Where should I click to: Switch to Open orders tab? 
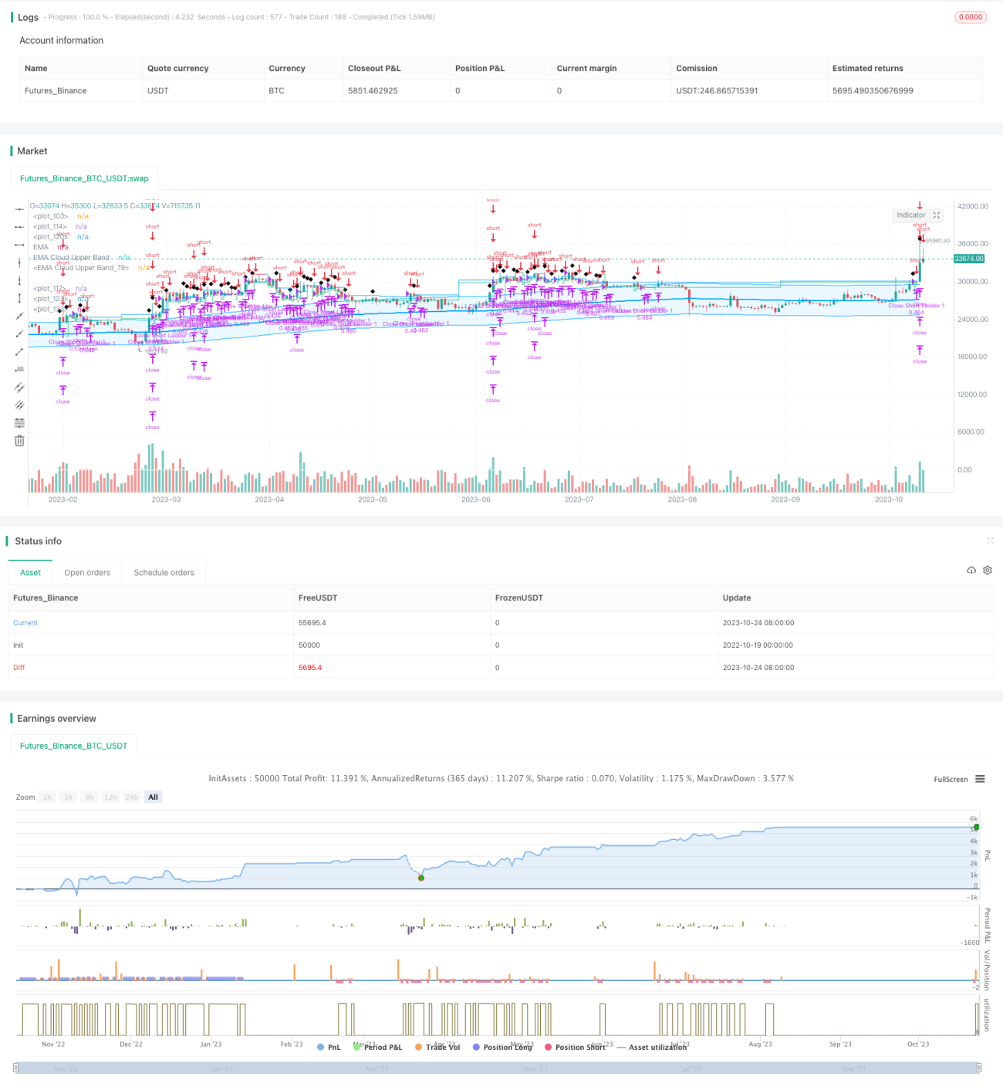click(87, 573)
